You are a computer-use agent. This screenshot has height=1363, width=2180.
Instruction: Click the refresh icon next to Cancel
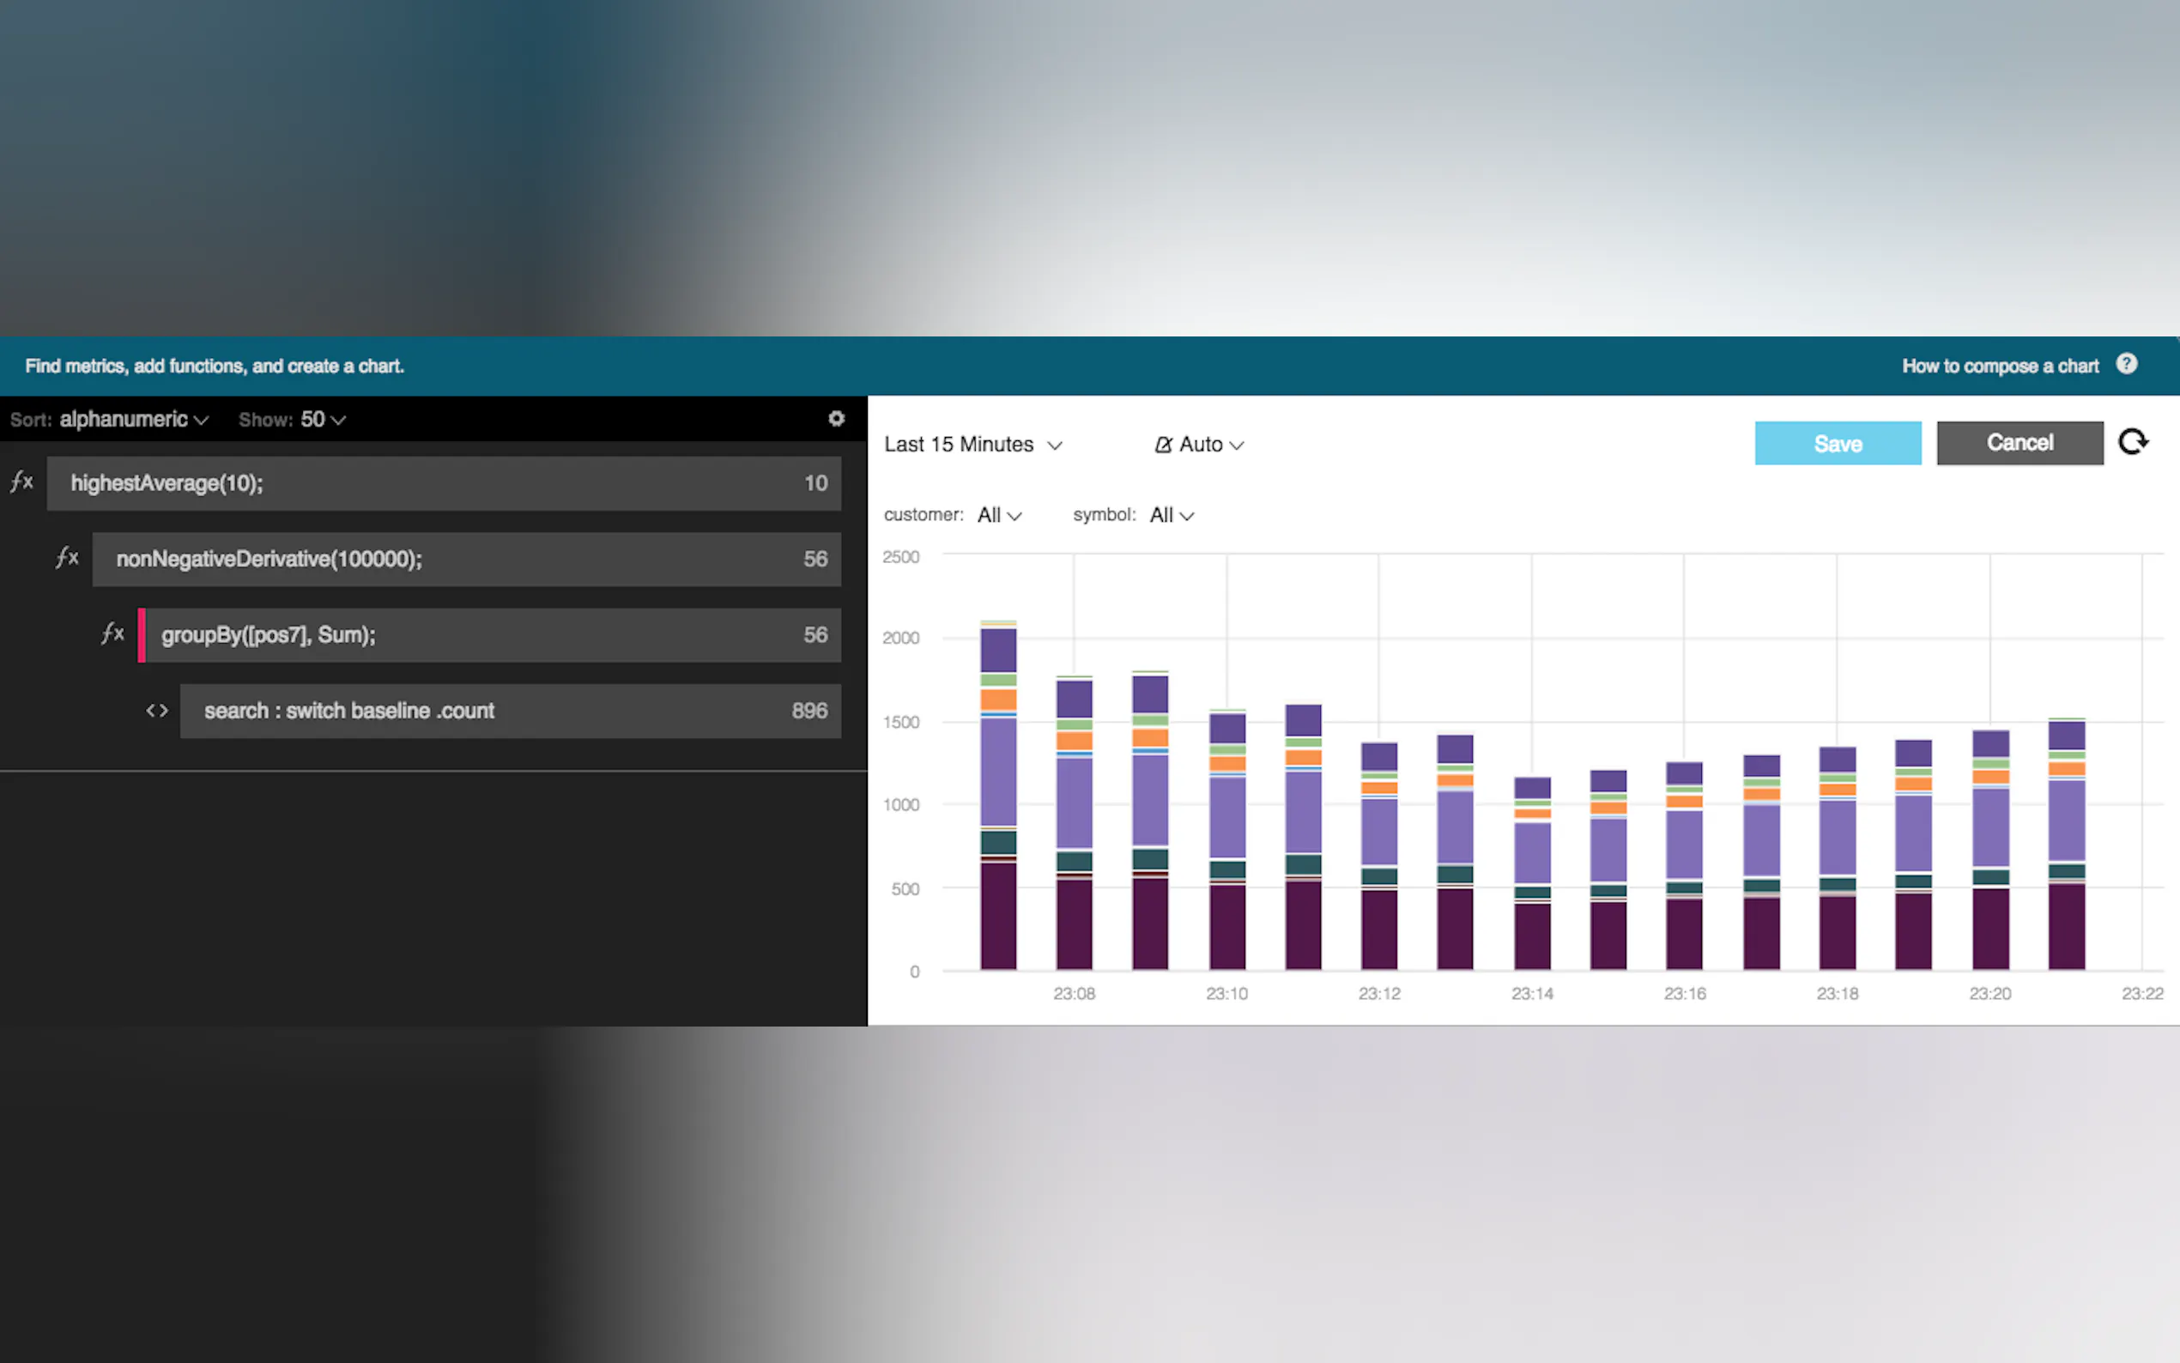(x=2132, y=443)
